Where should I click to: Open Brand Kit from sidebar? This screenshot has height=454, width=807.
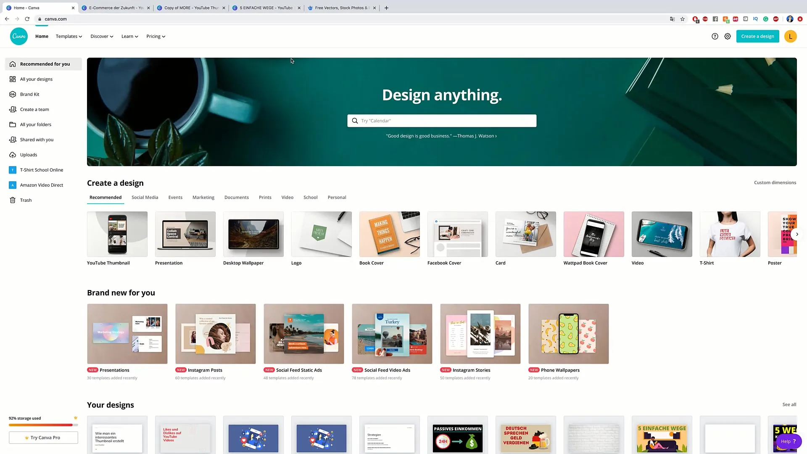click(29, 94)
